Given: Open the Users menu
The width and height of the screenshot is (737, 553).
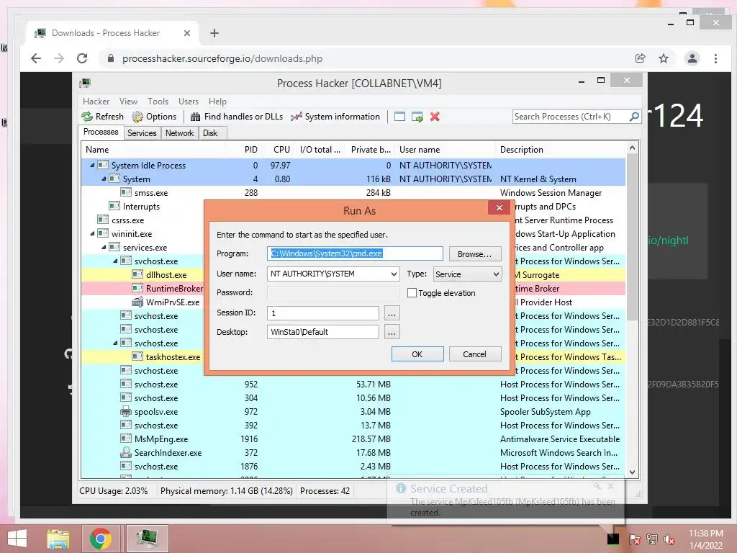Looking at the screenshot, I should pos(188,101).
